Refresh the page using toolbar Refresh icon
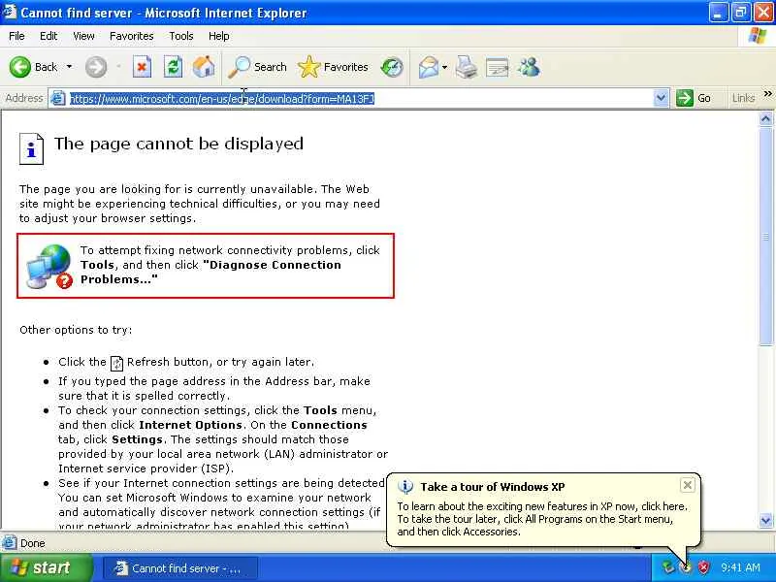The height and width of the screenshot is (582, 776). (x=173, y=67)
